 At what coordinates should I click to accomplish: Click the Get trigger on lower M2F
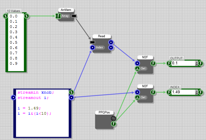coord(137,98)
